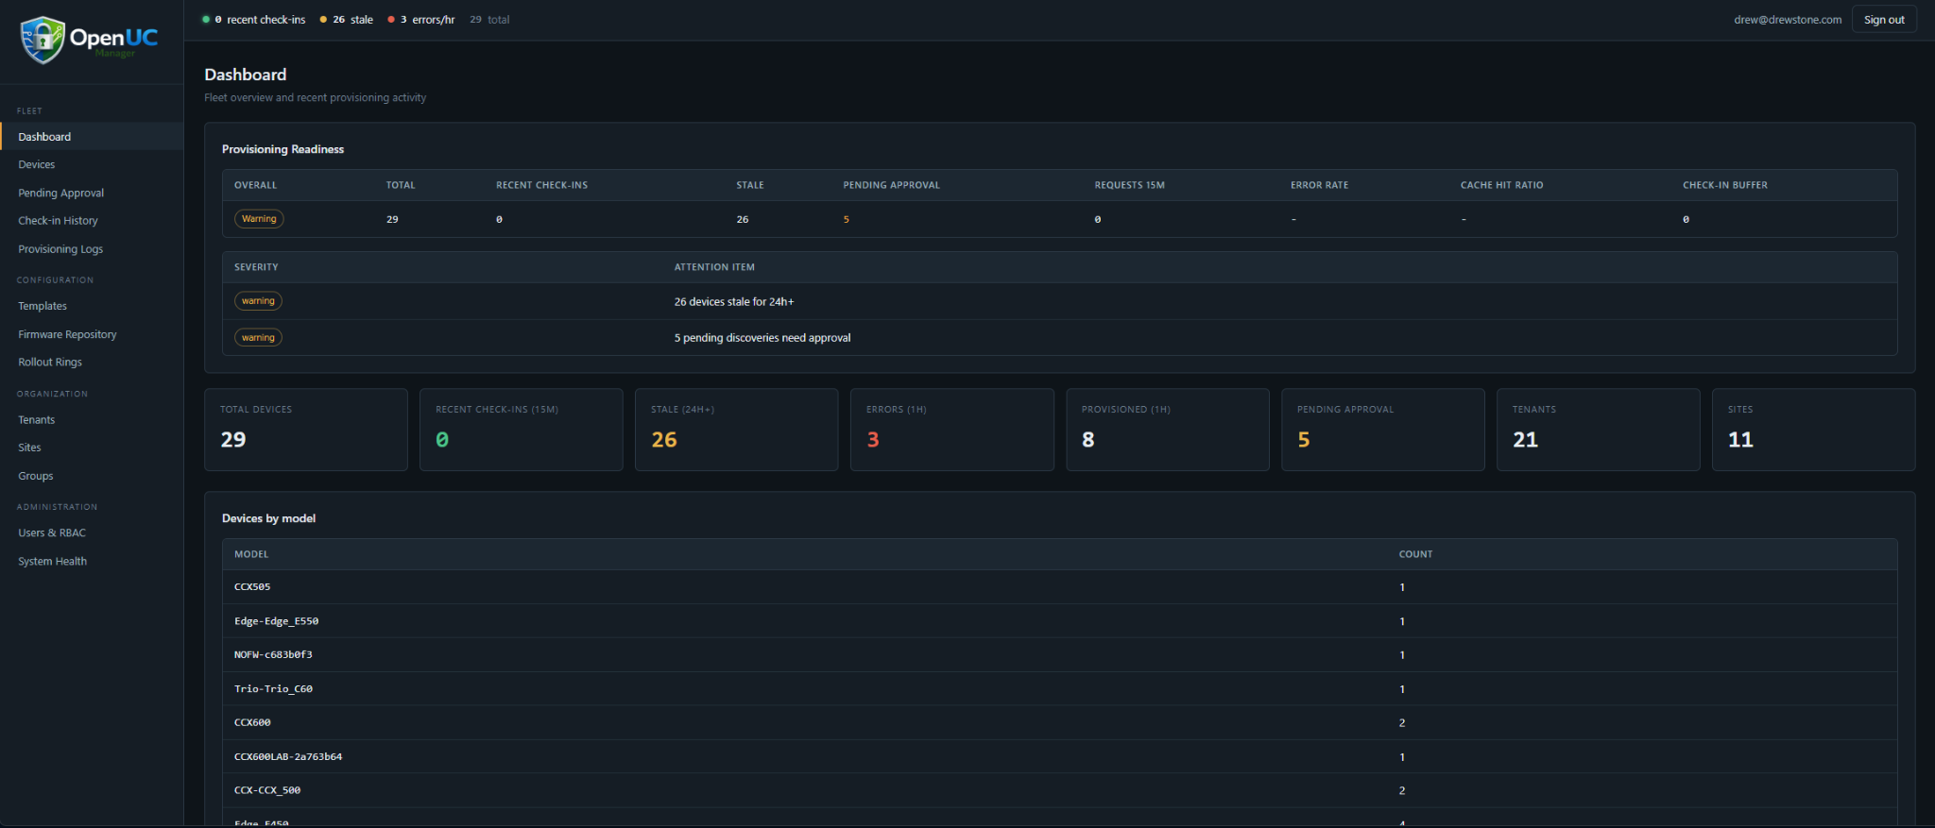Click the Tenants stat card

click(x=1599, y=430)
